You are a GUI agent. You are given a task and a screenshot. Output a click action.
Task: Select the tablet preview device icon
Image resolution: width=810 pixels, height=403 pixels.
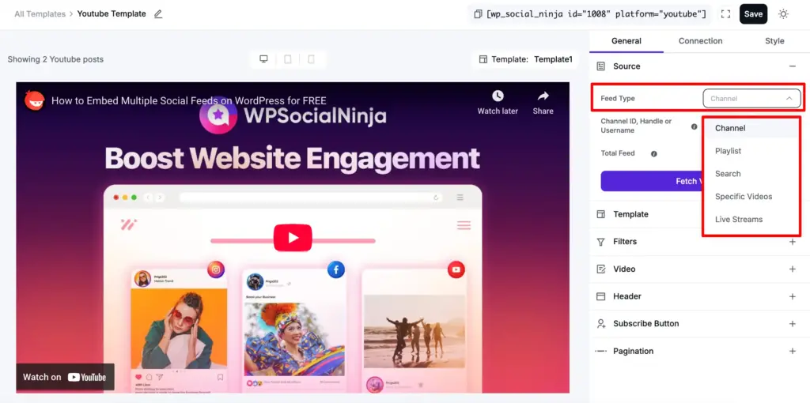(288, 58)
